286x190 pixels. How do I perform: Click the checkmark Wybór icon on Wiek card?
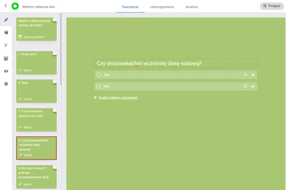[20, 99]
